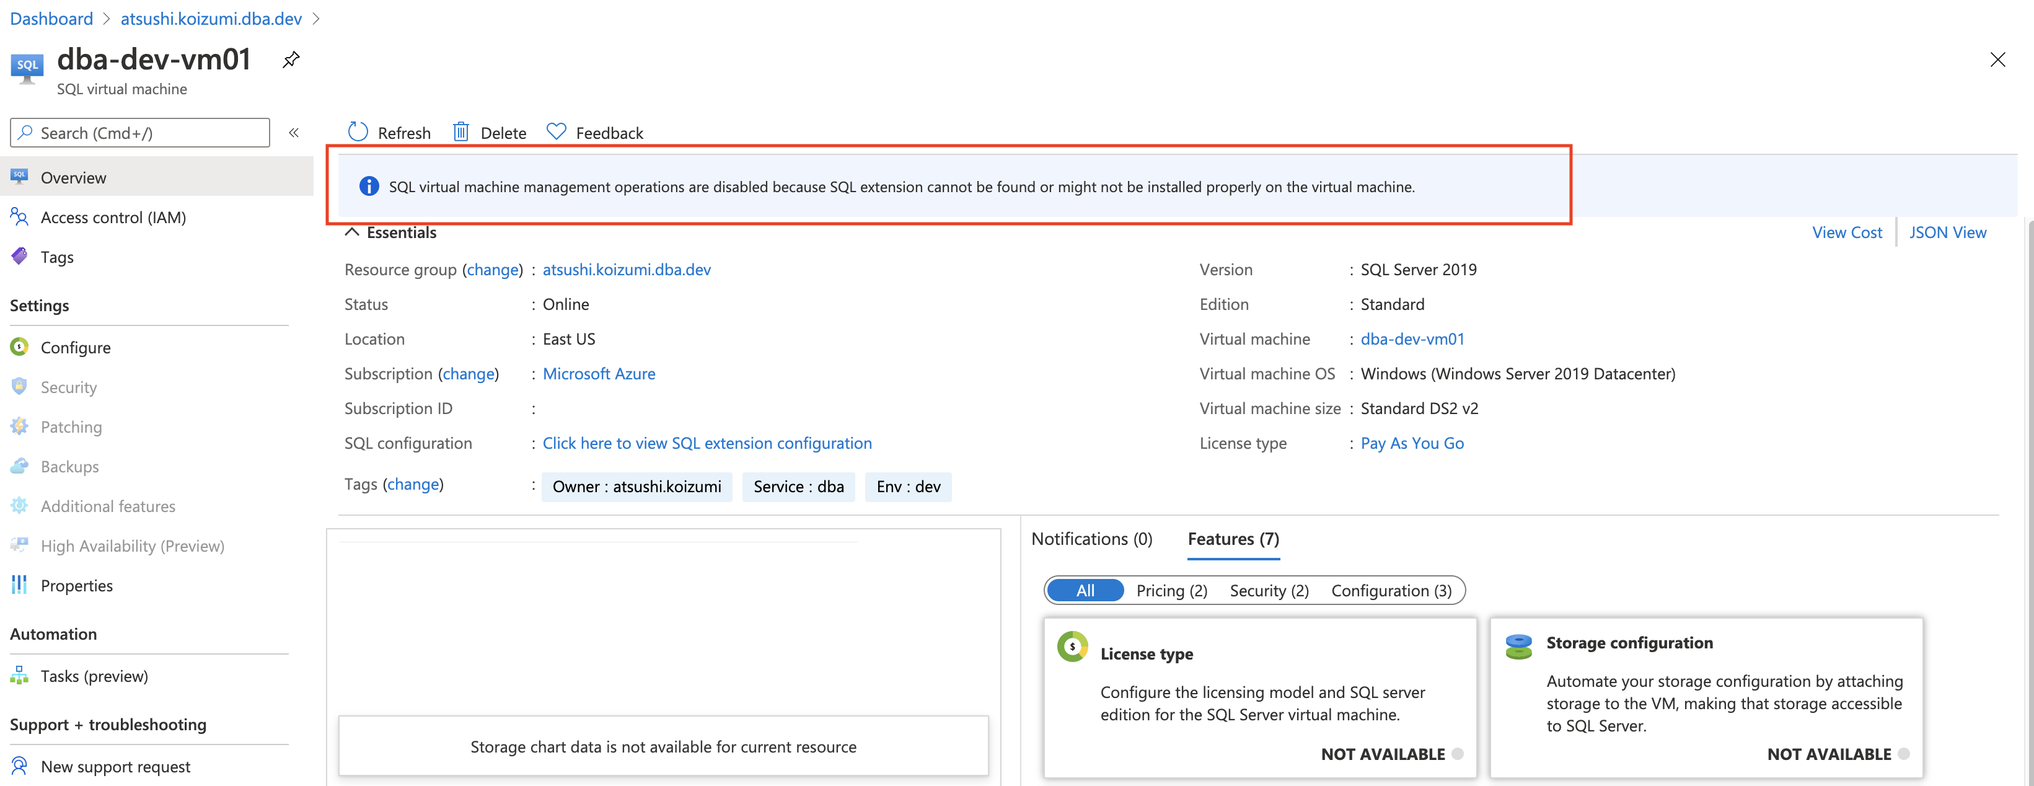Screen dimensions: 2034x786
Task: Click the Feedback heart icon
Action: coord(556,132)
